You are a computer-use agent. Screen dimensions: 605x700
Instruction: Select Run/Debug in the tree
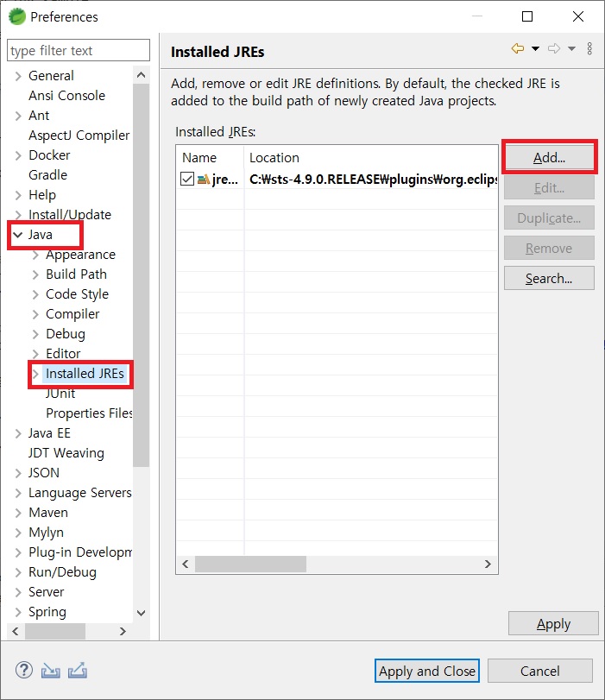62,572
